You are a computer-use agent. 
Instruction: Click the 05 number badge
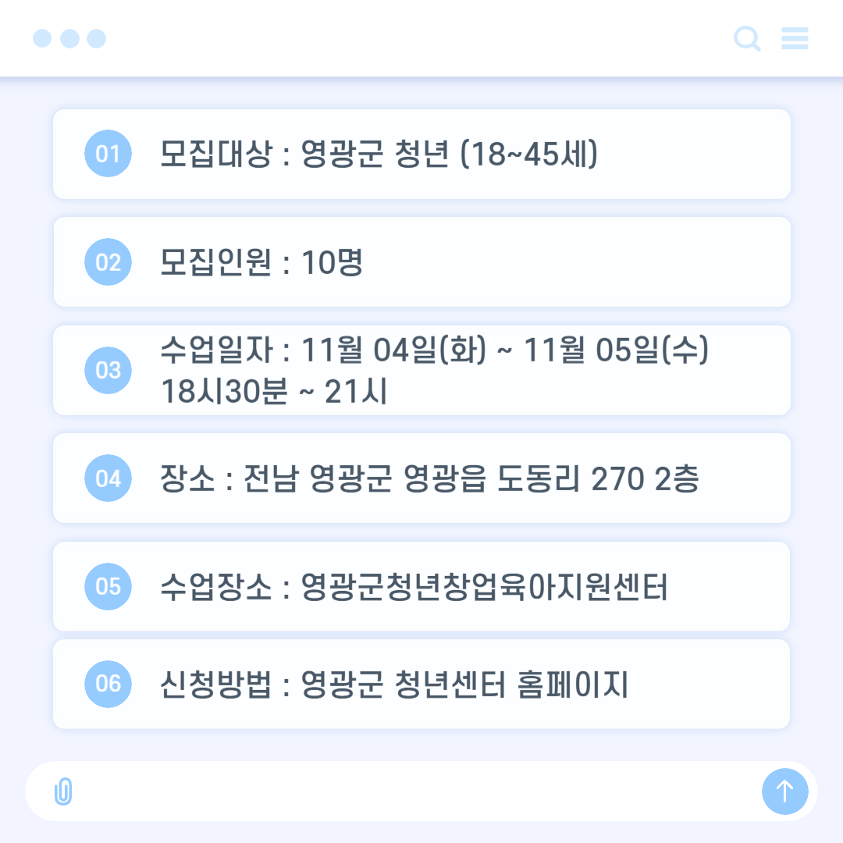click(108, 586)
